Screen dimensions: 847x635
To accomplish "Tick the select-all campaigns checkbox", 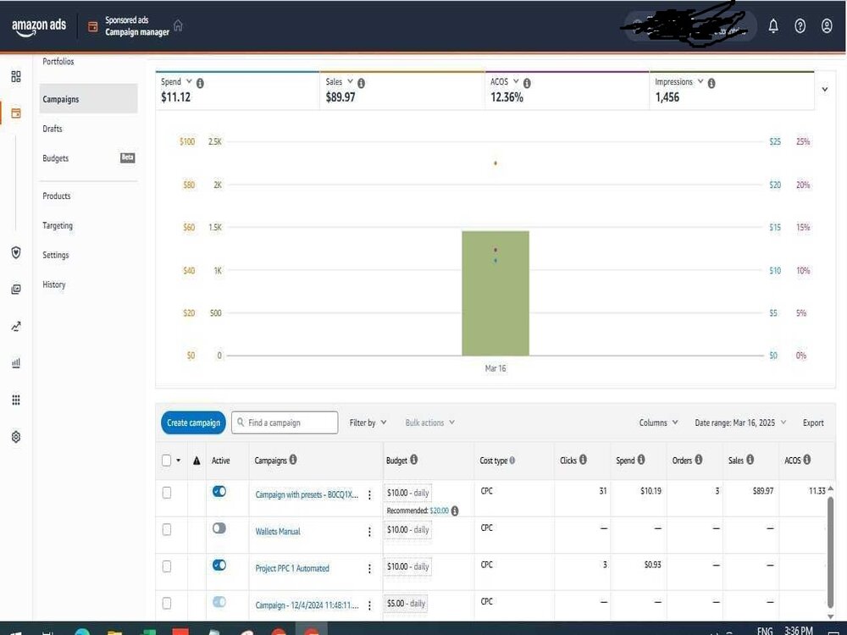I will [x=166, y=460].
